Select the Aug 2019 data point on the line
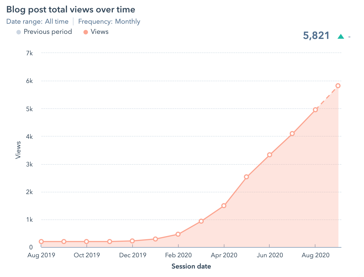 41,241
